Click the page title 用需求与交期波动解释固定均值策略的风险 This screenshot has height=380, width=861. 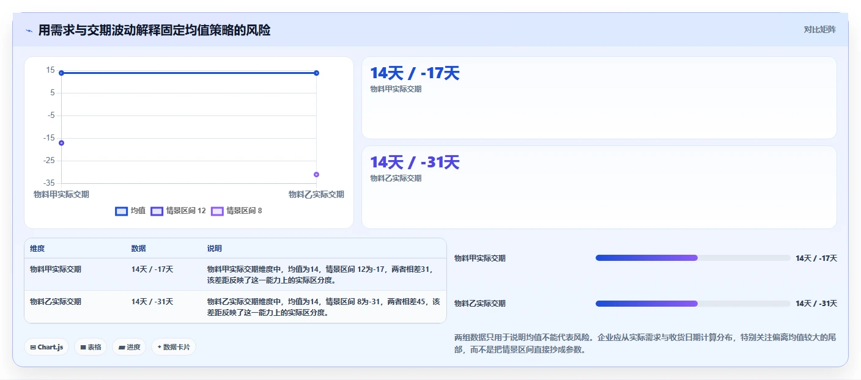coord(154,30)
